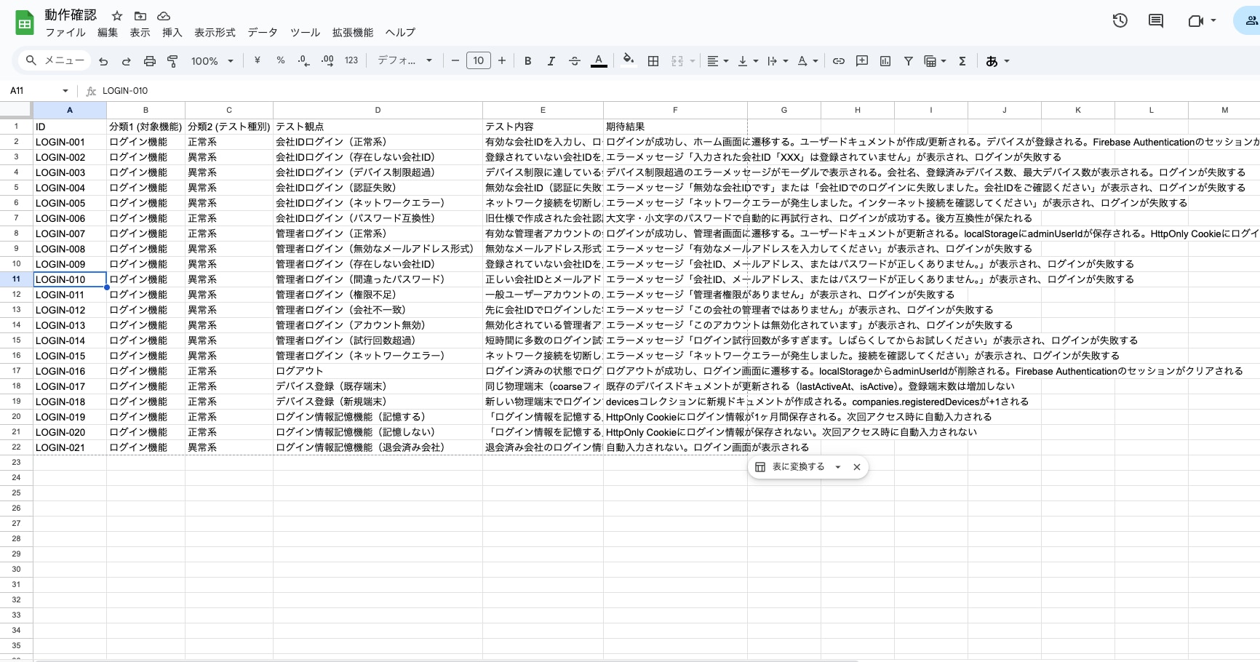Image resolution: width=1260 pixels, height=662 pixels.
Task: Open the functions sigma icon
Action: point(962,61)
